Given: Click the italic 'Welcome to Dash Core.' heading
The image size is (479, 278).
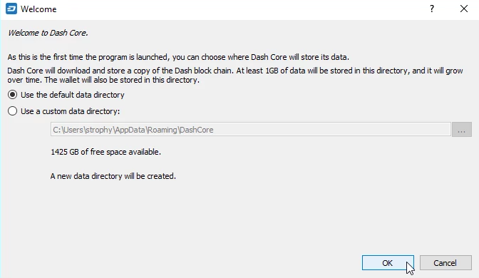Looking at the screenshot, I should coord(48,33).
